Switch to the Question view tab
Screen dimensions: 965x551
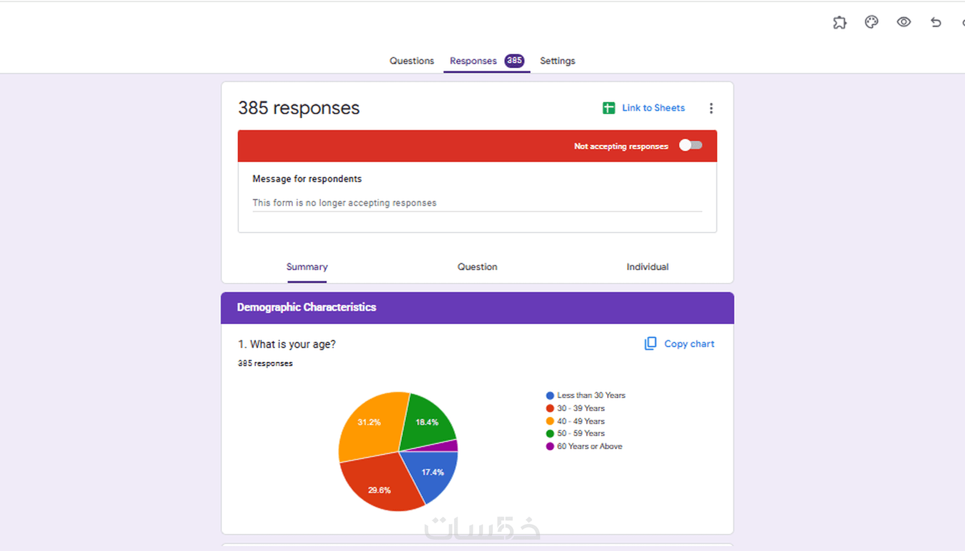point(477,267)
